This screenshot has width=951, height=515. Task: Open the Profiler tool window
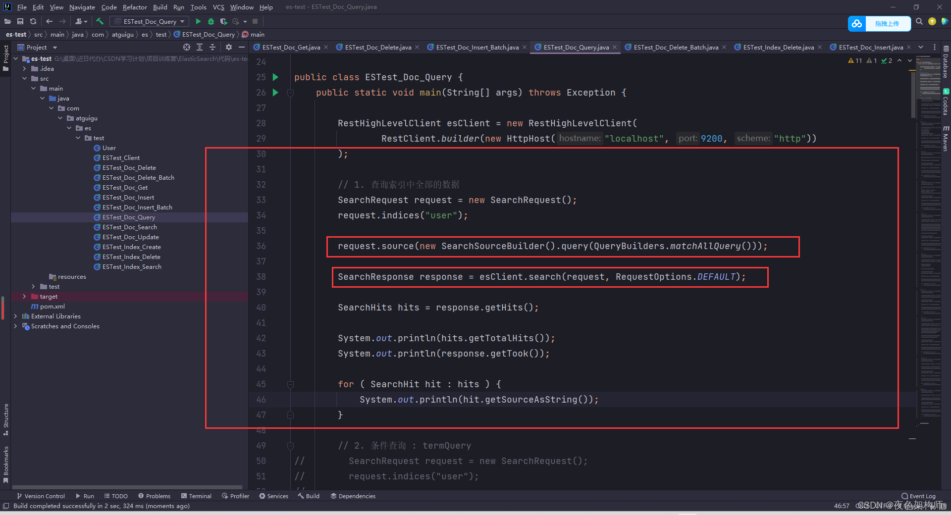pos(235,496)
